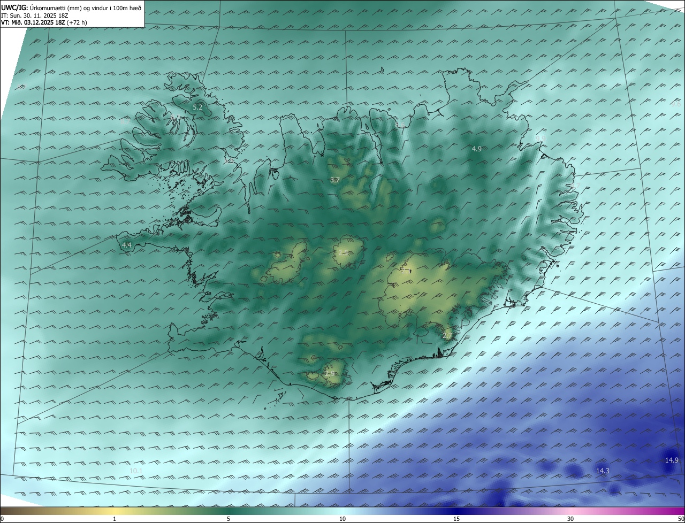The height and width of the screenshot is (523, 685).
Task: Click the 1 tick on the colour scale
Action: point(115,519)
